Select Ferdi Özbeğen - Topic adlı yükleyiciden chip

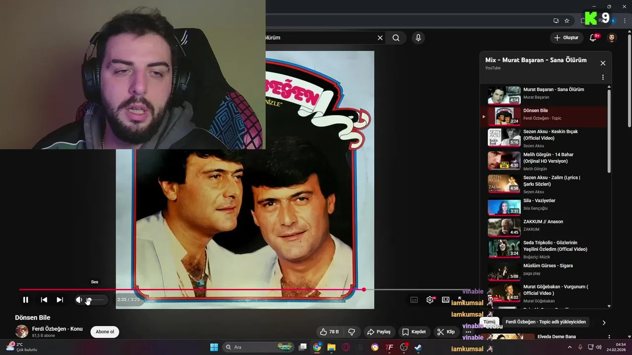coord(546,322)
